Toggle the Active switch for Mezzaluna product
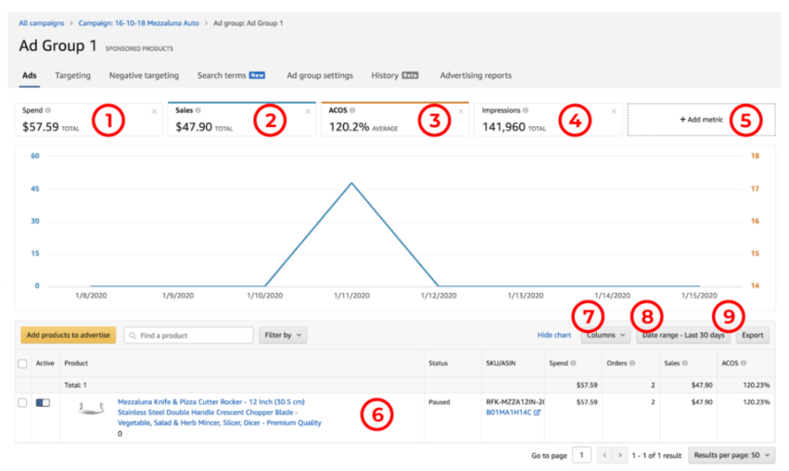Screen dimensions: 789x471 coord(42,403)
